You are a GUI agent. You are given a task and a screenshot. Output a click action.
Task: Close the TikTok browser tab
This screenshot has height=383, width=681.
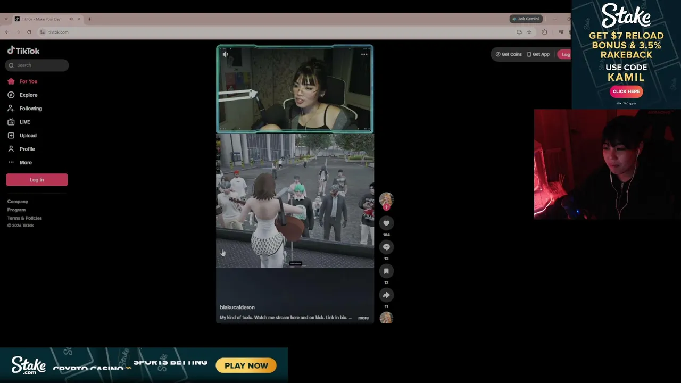tap(79, 19)
